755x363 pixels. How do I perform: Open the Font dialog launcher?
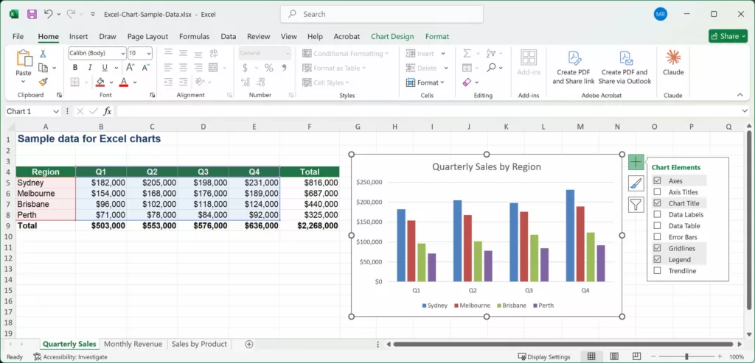point(152,95)
